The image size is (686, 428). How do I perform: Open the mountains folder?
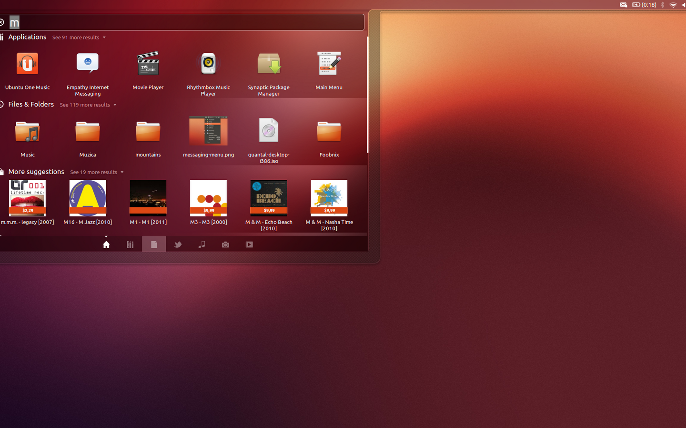[x=148, y=138]
